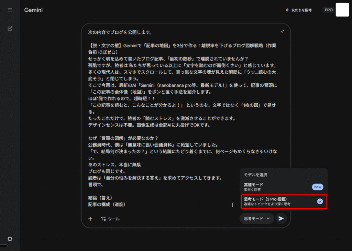Send the prompt with the arrow icon

281,218
